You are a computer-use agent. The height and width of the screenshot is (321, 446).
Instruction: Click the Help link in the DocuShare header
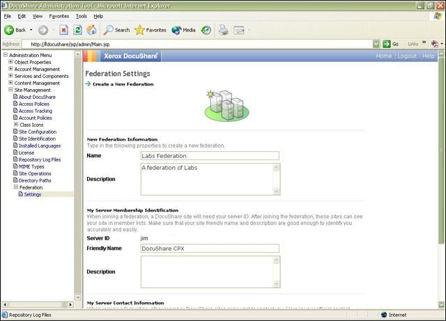(428, 56)
